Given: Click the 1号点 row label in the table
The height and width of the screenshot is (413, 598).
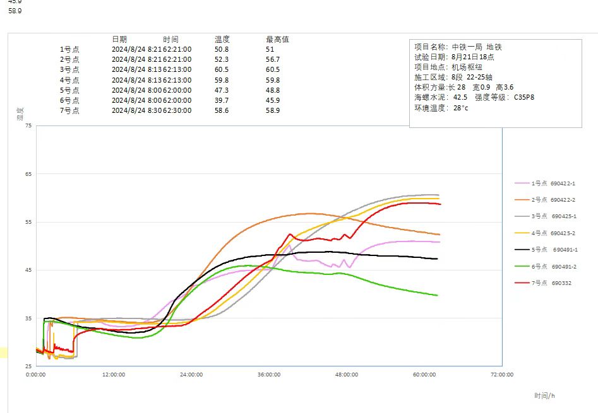Looking at the screenshot, I should point(69,49).
